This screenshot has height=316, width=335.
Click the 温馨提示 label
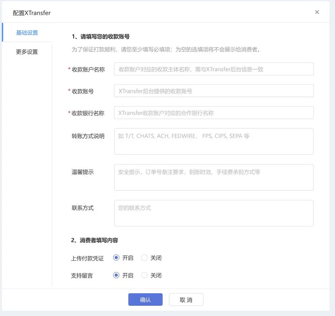tap(83, 172)
